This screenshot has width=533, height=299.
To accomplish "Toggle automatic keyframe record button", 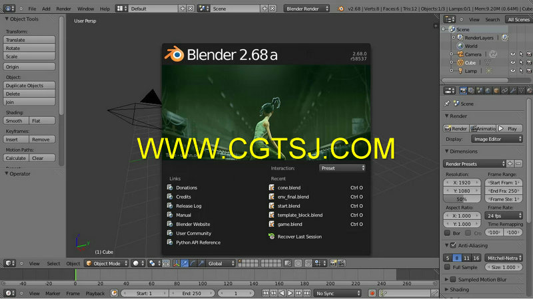I will 372,293.
